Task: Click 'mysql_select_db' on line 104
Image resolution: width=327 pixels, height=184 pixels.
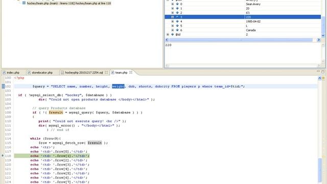Action: (x=45, y=95)
